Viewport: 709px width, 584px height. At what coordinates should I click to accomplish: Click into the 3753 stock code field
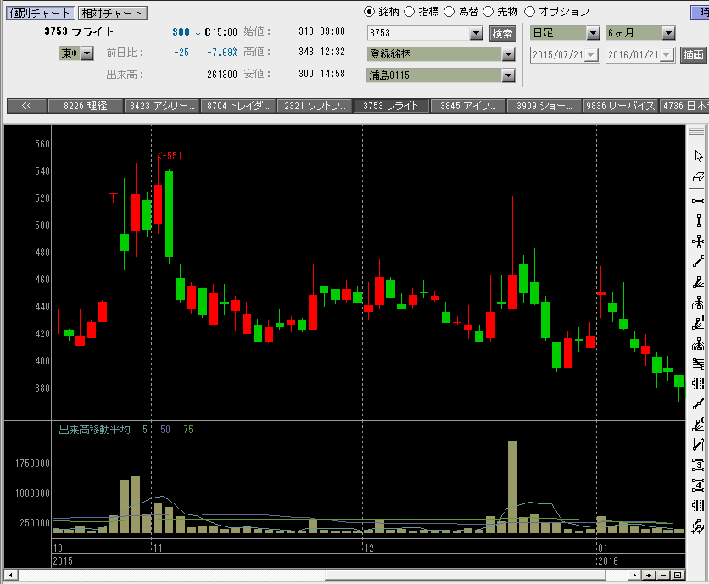click(418, 33)
